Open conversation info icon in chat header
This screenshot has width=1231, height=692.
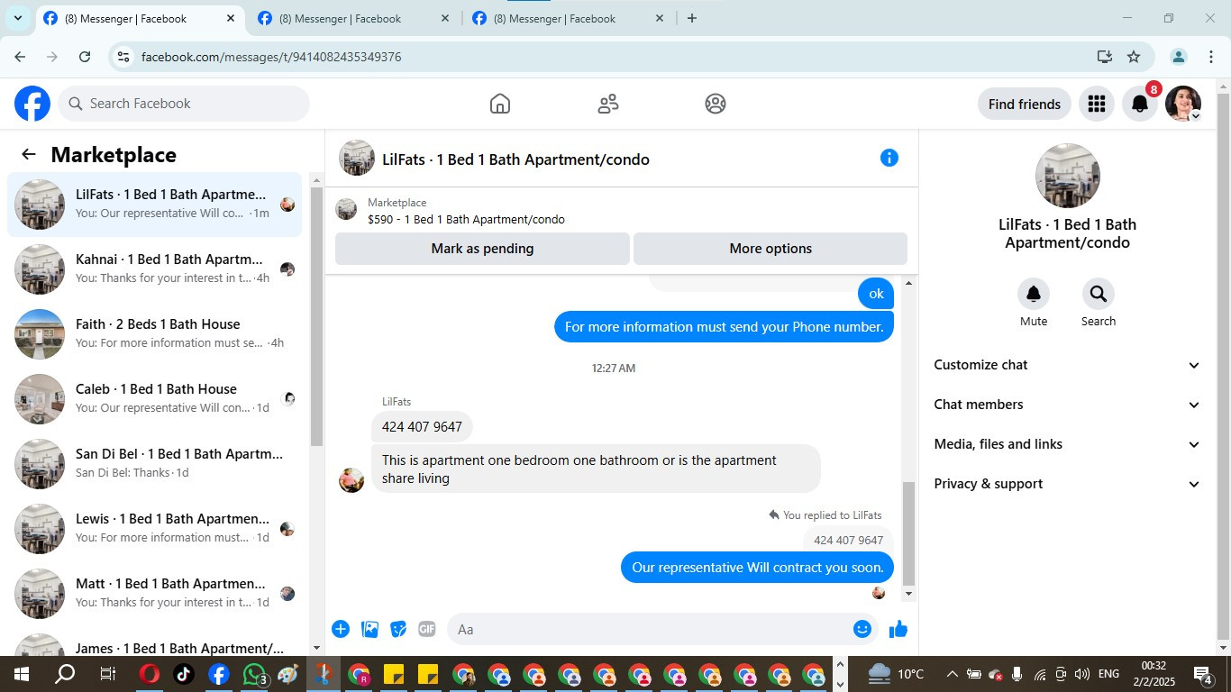tap(889, 158)
